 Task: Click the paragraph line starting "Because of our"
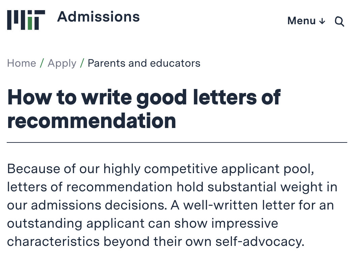point(160,169)
